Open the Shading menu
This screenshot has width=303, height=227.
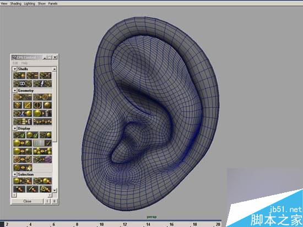tap(15, 3)
